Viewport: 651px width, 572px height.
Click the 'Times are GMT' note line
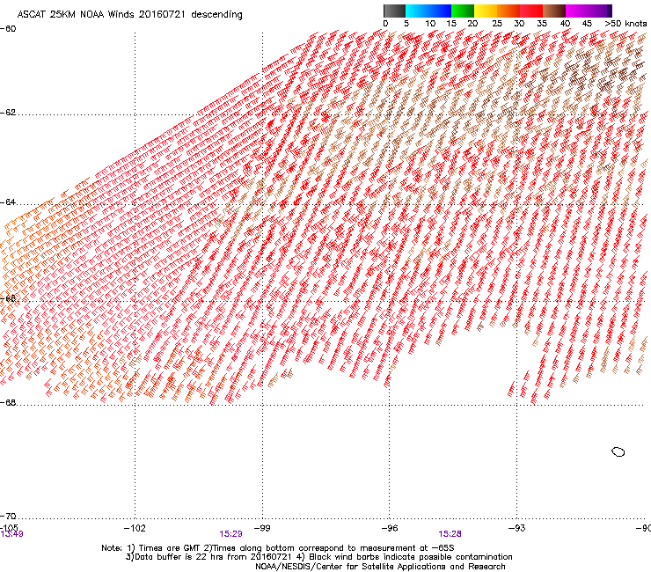[278, 548]
